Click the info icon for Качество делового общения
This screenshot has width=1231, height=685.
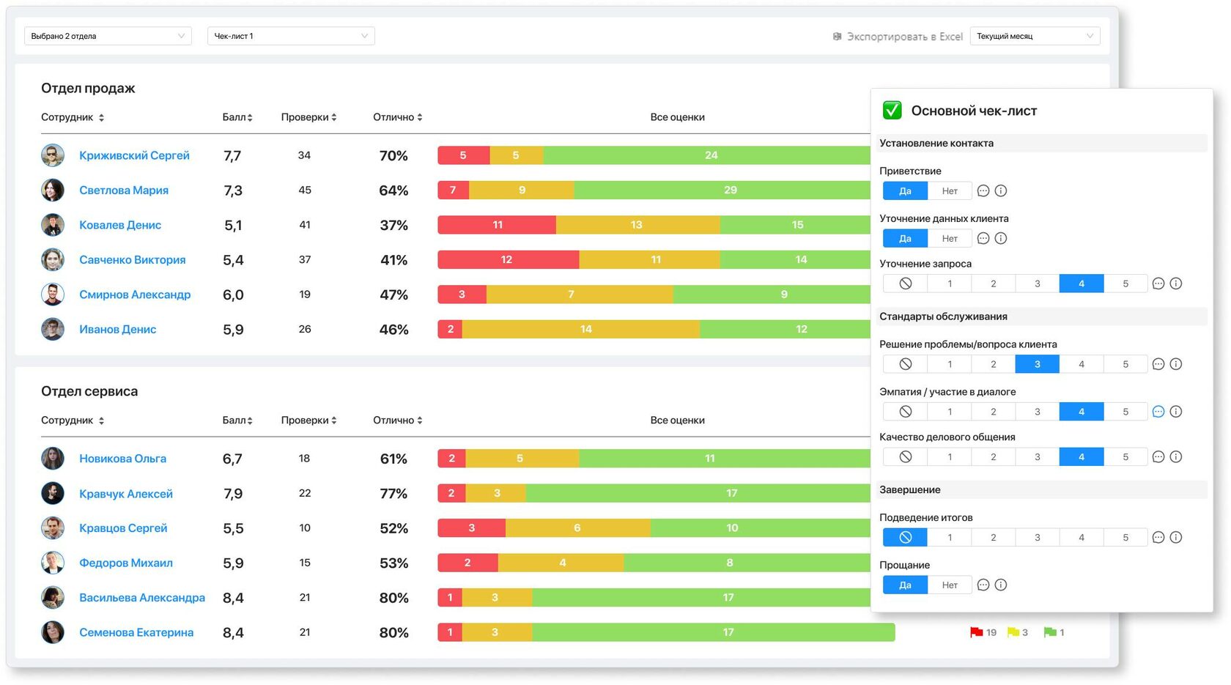1176,457
